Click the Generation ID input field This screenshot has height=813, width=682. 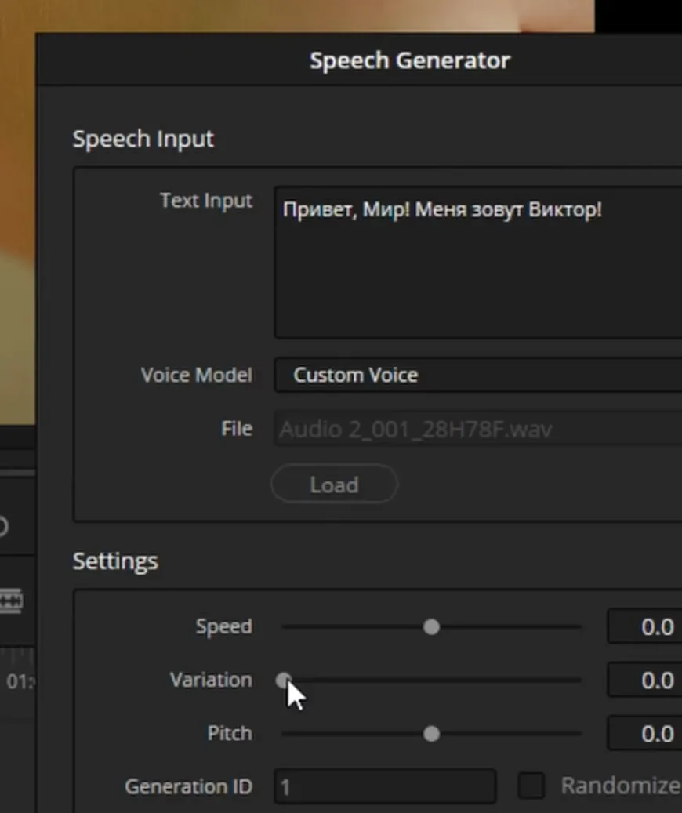click(x=385, y=786)
